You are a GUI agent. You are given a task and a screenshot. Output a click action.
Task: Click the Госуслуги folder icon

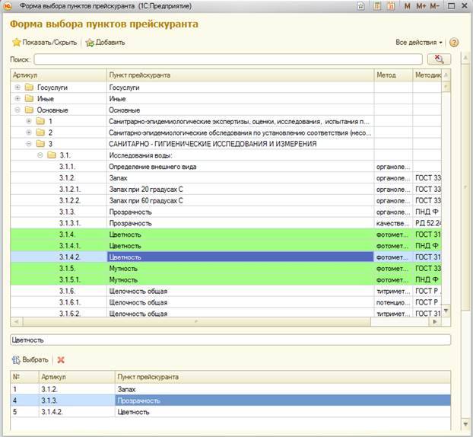point(29,88)
